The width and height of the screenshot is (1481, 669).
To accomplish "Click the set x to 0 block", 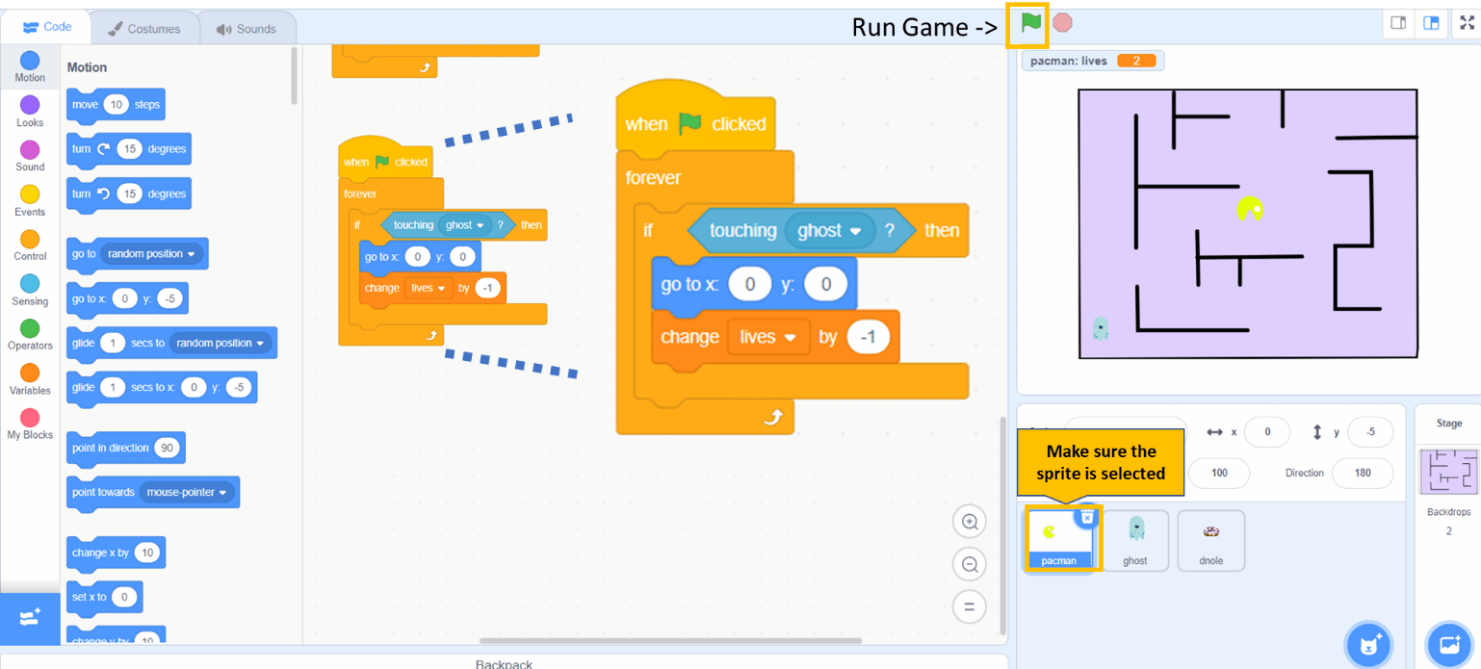I will pyautogui.click(x=104, y=597).
